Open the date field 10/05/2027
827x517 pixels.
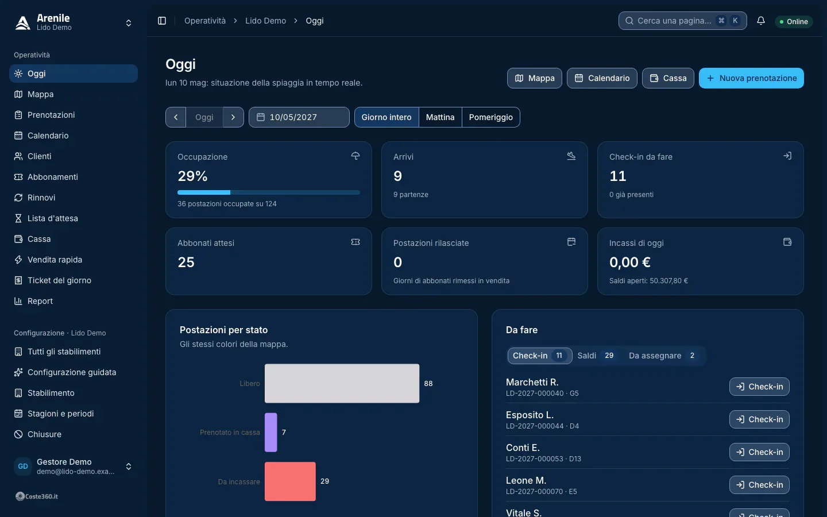click(x=299, y=117)
